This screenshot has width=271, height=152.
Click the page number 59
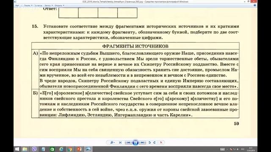[x=236, y=124]
